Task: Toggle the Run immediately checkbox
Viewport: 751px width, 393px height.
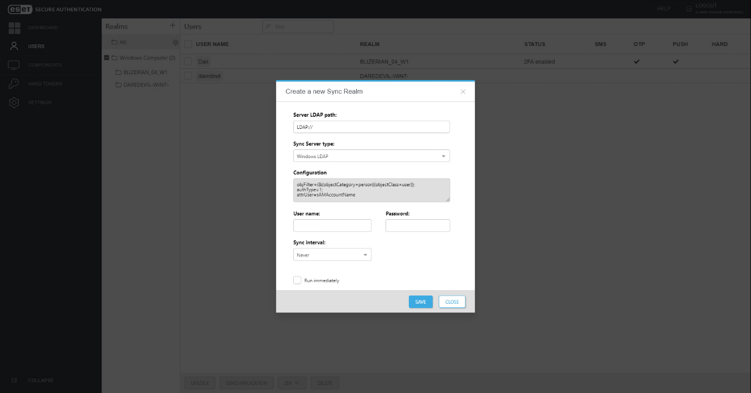Action: (297, 280)
